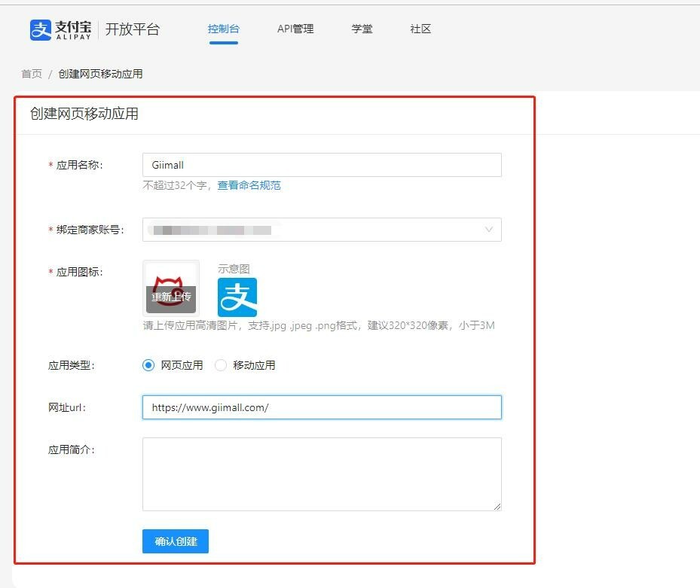Screen dimensions: 700x588
Task: Open the API管理 menu item
Action: click(295, 29)
